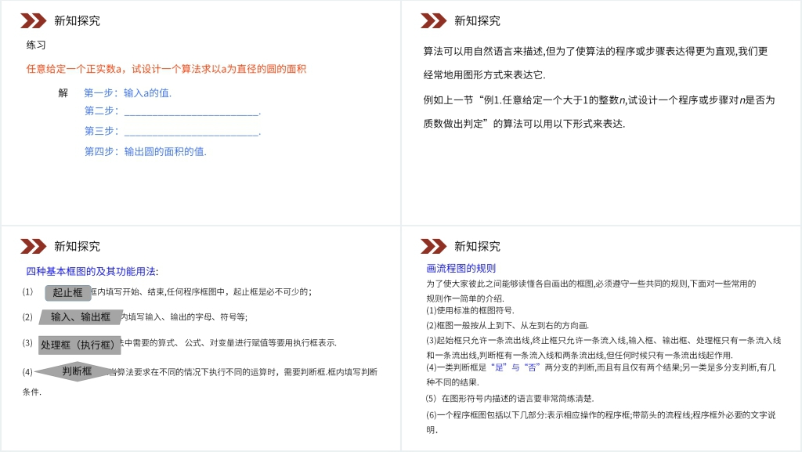802x452 pixels.
Task: Click the red chevron icon on the bottom-left slide
Action: pos(34,247)
